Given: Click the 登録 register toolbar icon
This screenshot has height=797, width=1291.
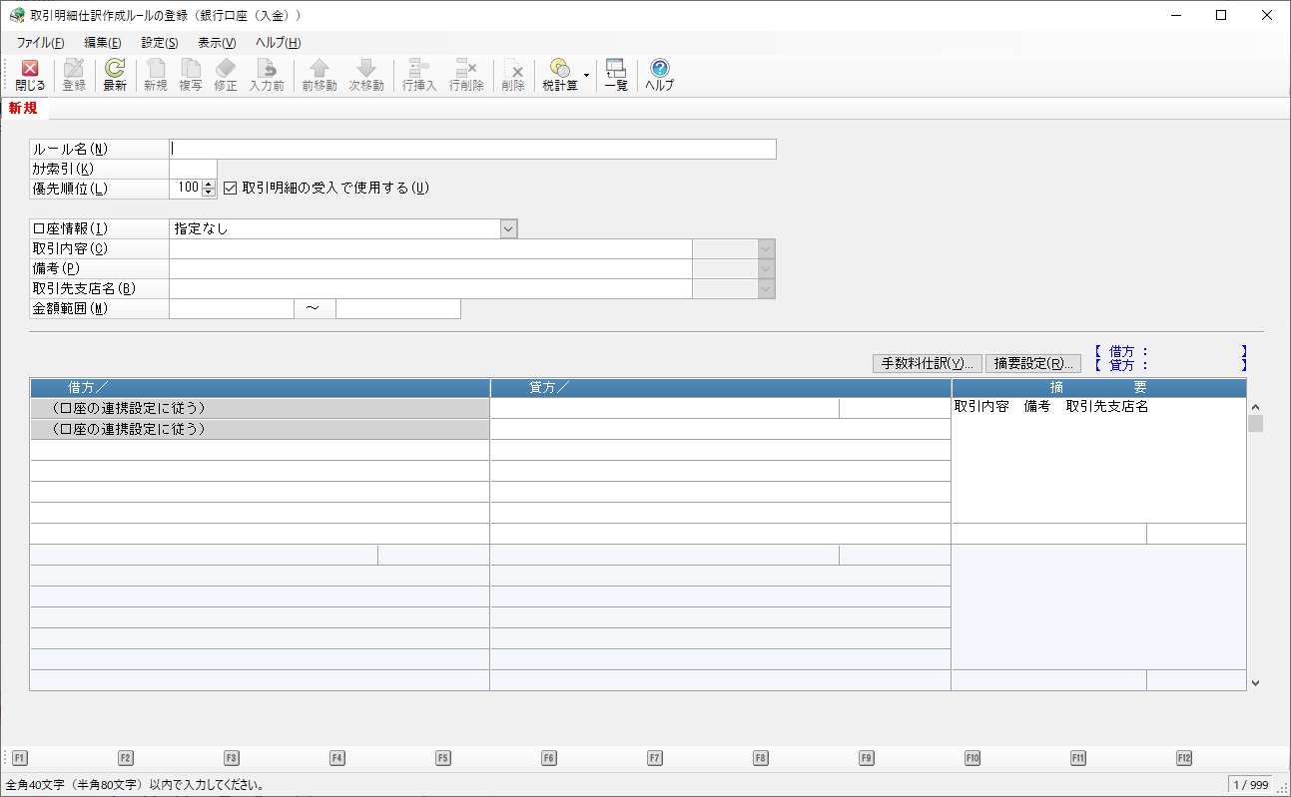Looking at the screenshot, I should click(74, 75).
